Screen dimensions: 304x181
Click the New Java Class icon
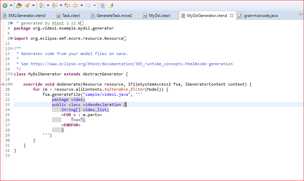point(5,5)
